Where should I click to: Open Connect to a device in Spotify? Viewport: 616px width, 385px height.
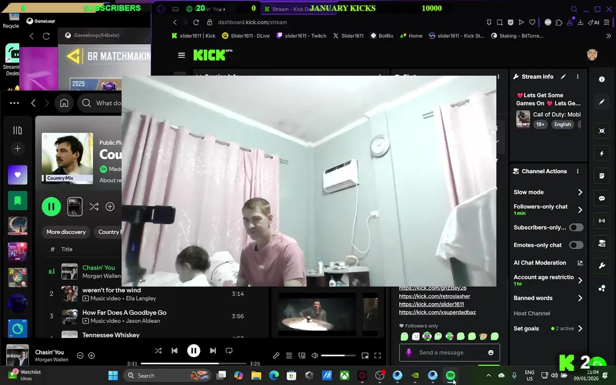point(302,356)
